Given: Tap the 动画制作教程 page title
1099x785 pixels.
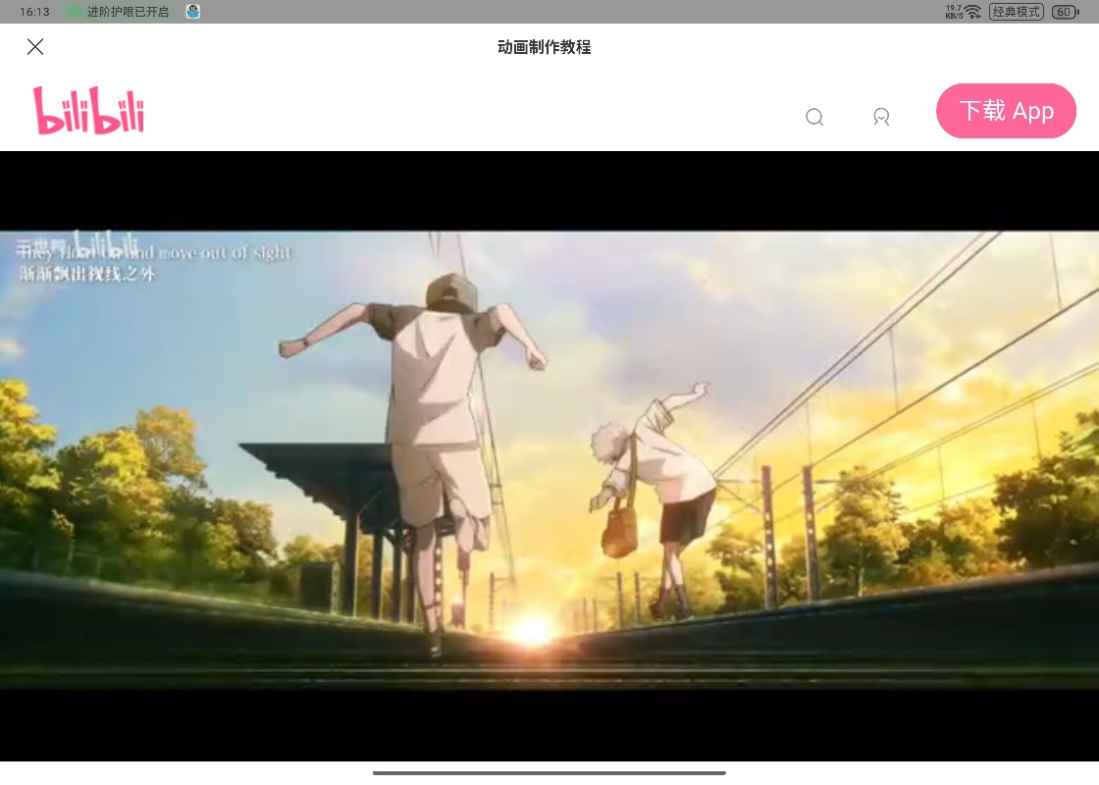Looking at the screenshot, I should (545, 47).
